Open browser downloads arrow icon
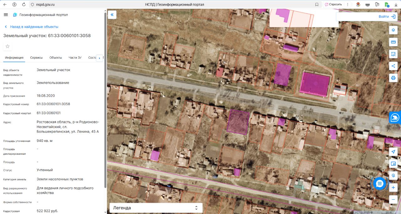The image size is (401, 214). point(396,4)
